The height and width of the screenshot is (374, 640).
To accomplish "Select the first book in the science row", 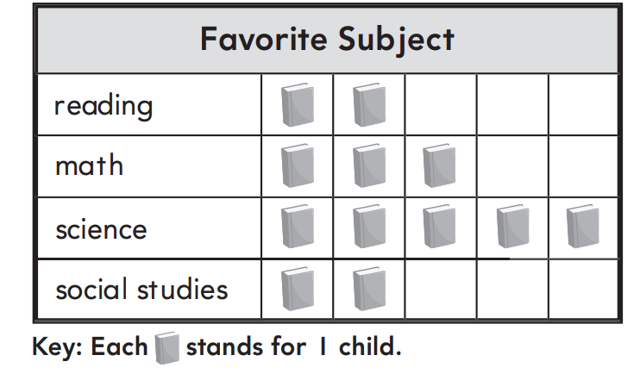I will pyautogui.click(x=298, y=227).
